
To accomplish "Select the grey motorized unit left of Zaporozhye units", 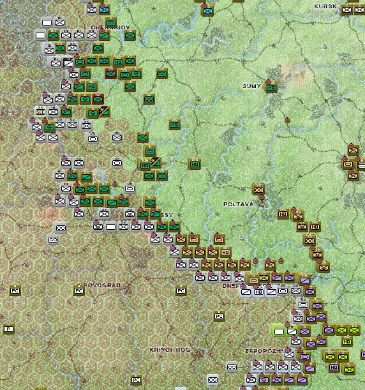I will (232, 367).
